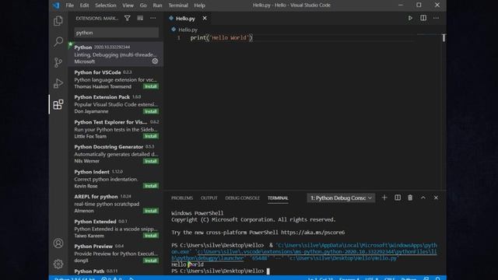Open the View menu

point(128,5)
